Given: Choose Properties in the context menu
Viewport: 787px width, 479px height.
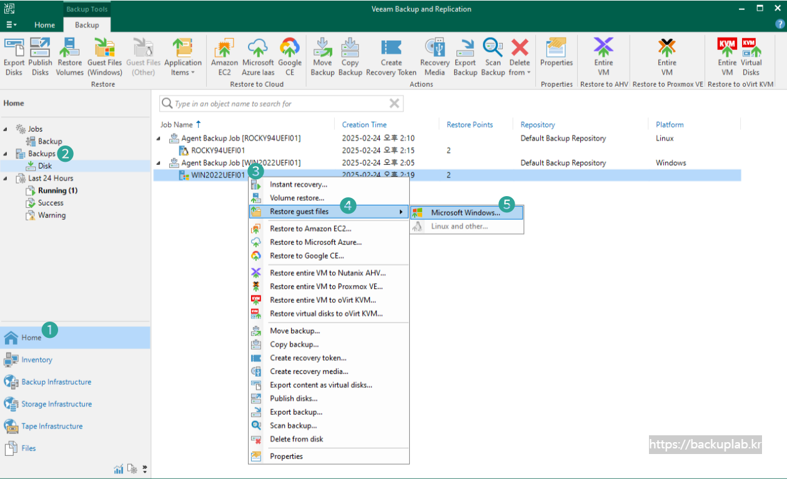Looking at the screenshot, I should (x=329, y=457).
